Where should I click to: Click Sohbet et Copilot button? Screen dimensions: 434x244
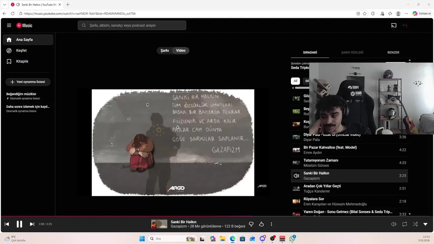pos(421,14)
